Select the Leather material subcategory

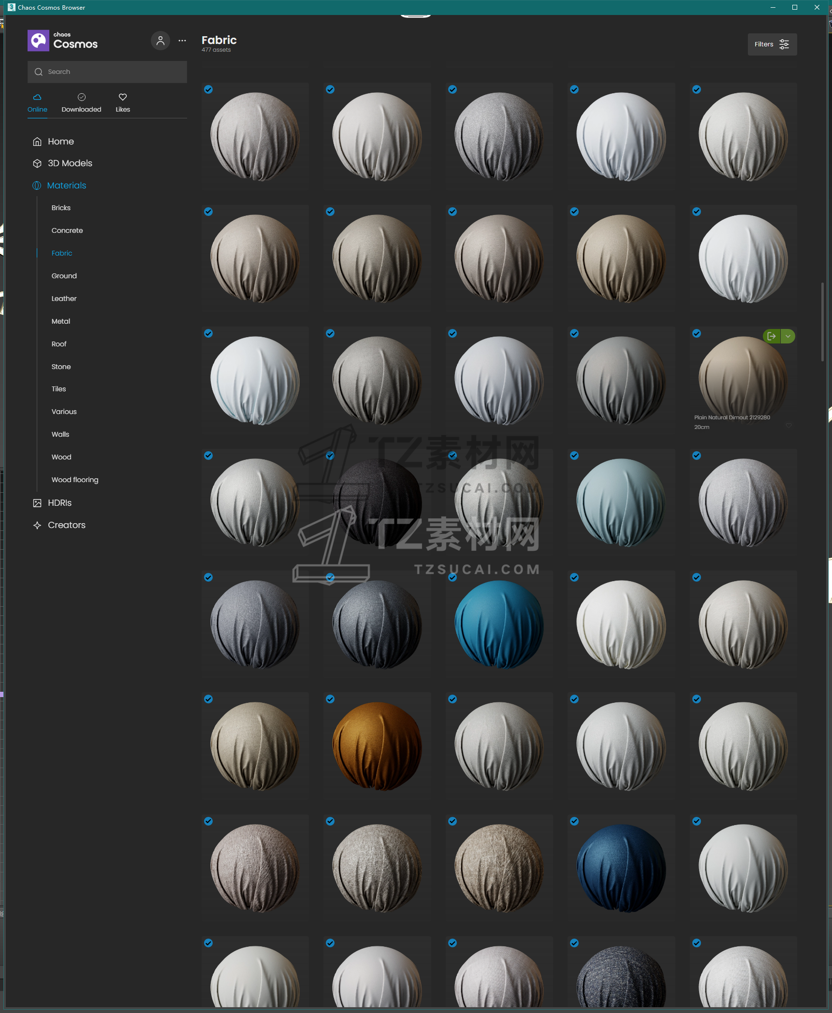64,299
